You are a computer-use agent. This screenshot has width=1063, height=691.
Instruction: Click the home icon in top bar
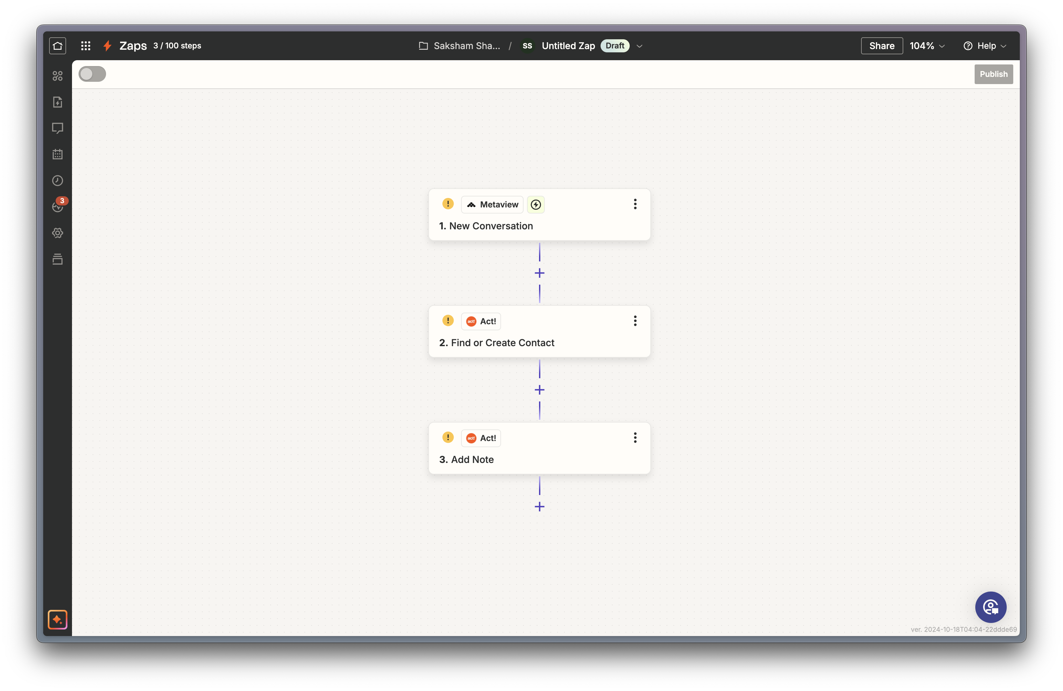click(x=58, y=45)
